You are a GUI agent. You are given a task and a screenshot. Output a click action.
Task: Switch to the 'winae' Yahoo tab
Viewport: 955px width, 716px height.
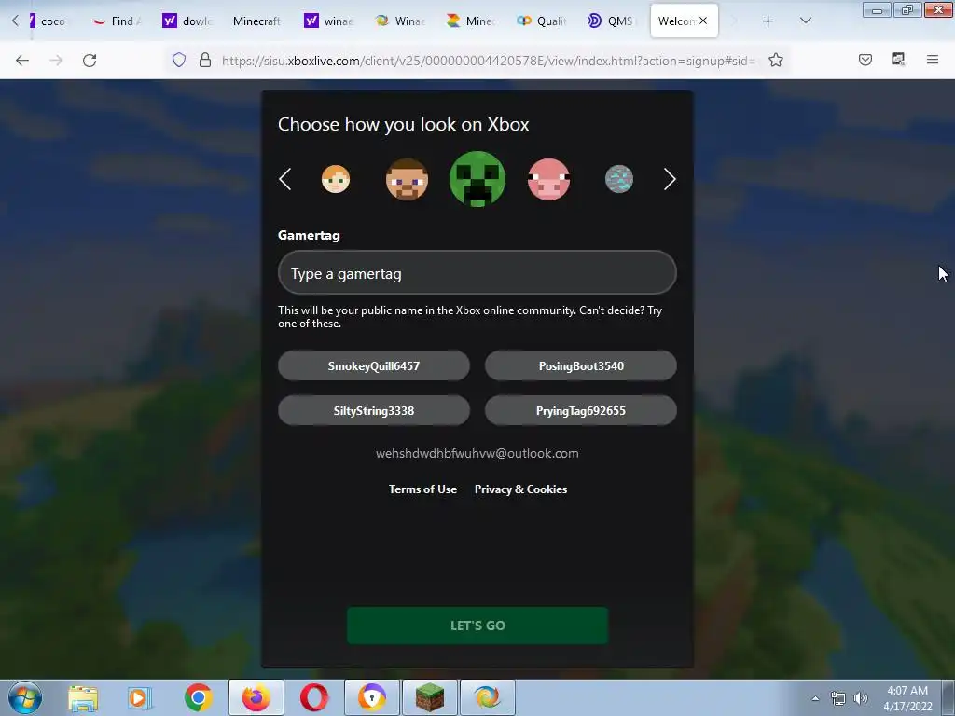pos(329,21)
